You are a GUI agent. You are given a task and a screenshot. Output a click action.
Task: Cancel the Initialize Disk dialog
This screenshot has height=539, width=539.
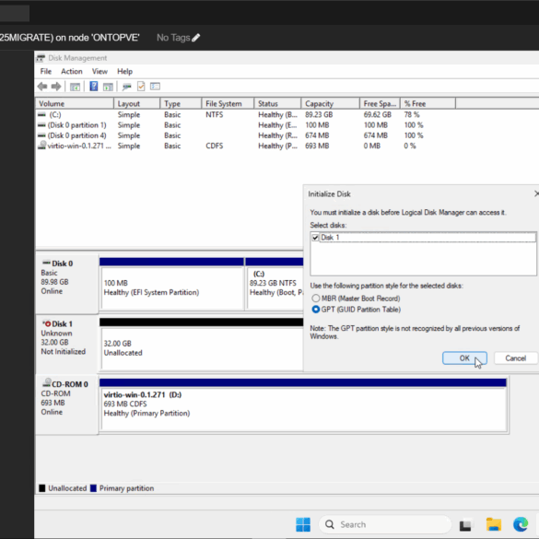[x=515, y=357]
